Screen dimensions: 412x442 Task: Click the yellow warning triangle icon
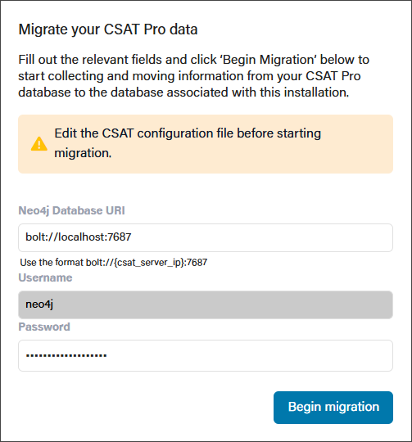[x=39, y=144]
